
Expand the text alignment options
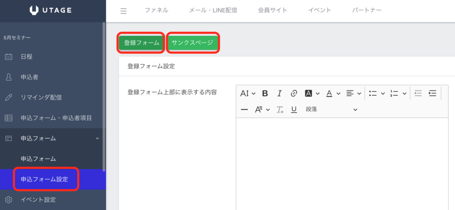coord(353,93)
